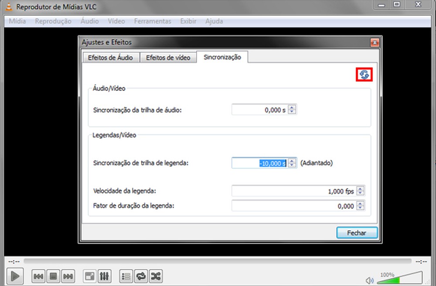
Task: Click the Fechar button
Action: click(x=357, y=232)
